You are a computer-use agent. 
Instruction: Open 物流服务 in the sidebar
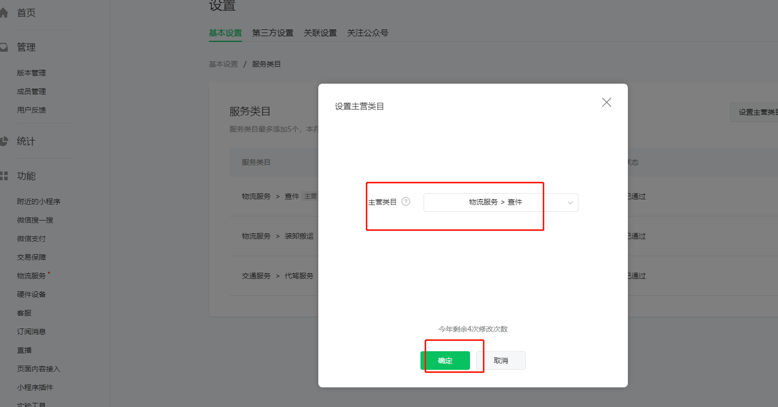(x=31, y=276)
